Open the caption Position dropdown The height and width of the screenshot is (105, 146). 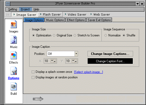pos(76,54)
